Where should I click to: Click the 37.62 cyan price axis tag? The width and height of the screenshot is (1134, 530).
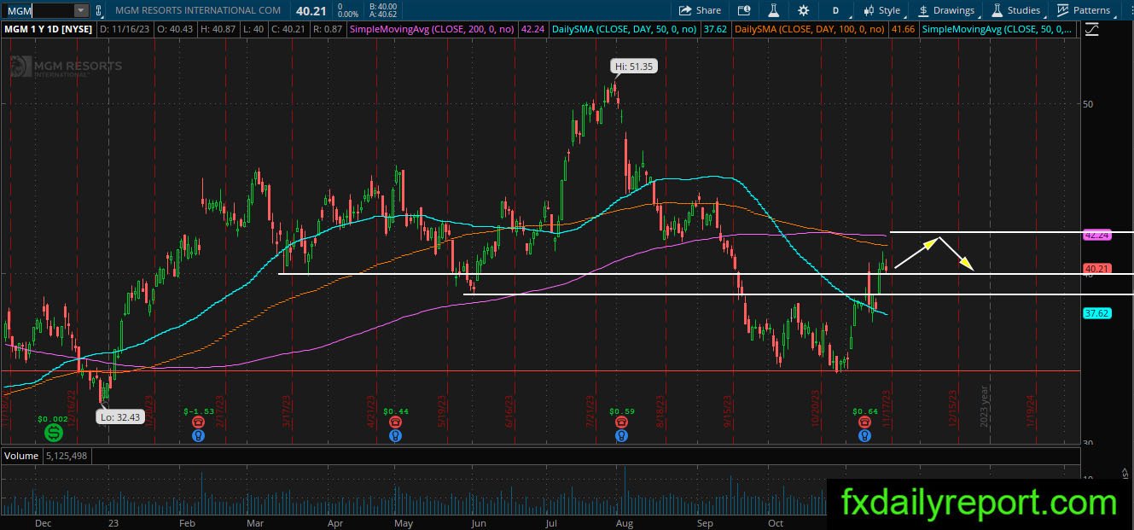[1096, 313]
